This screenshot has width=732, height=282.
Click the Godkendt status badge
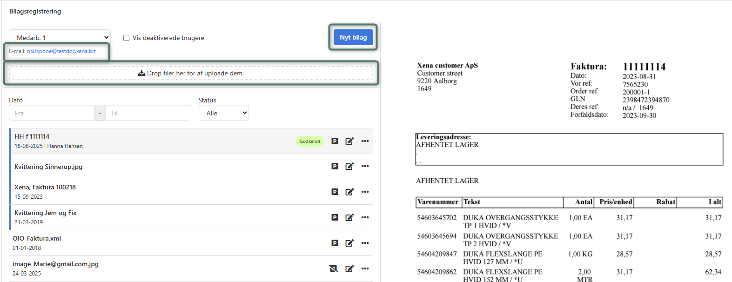pos(309,141)
